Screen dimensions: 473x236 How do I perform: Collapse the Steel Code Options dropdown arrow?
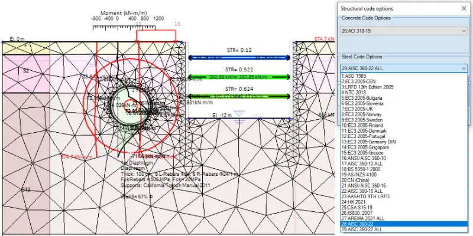(464, 68)
